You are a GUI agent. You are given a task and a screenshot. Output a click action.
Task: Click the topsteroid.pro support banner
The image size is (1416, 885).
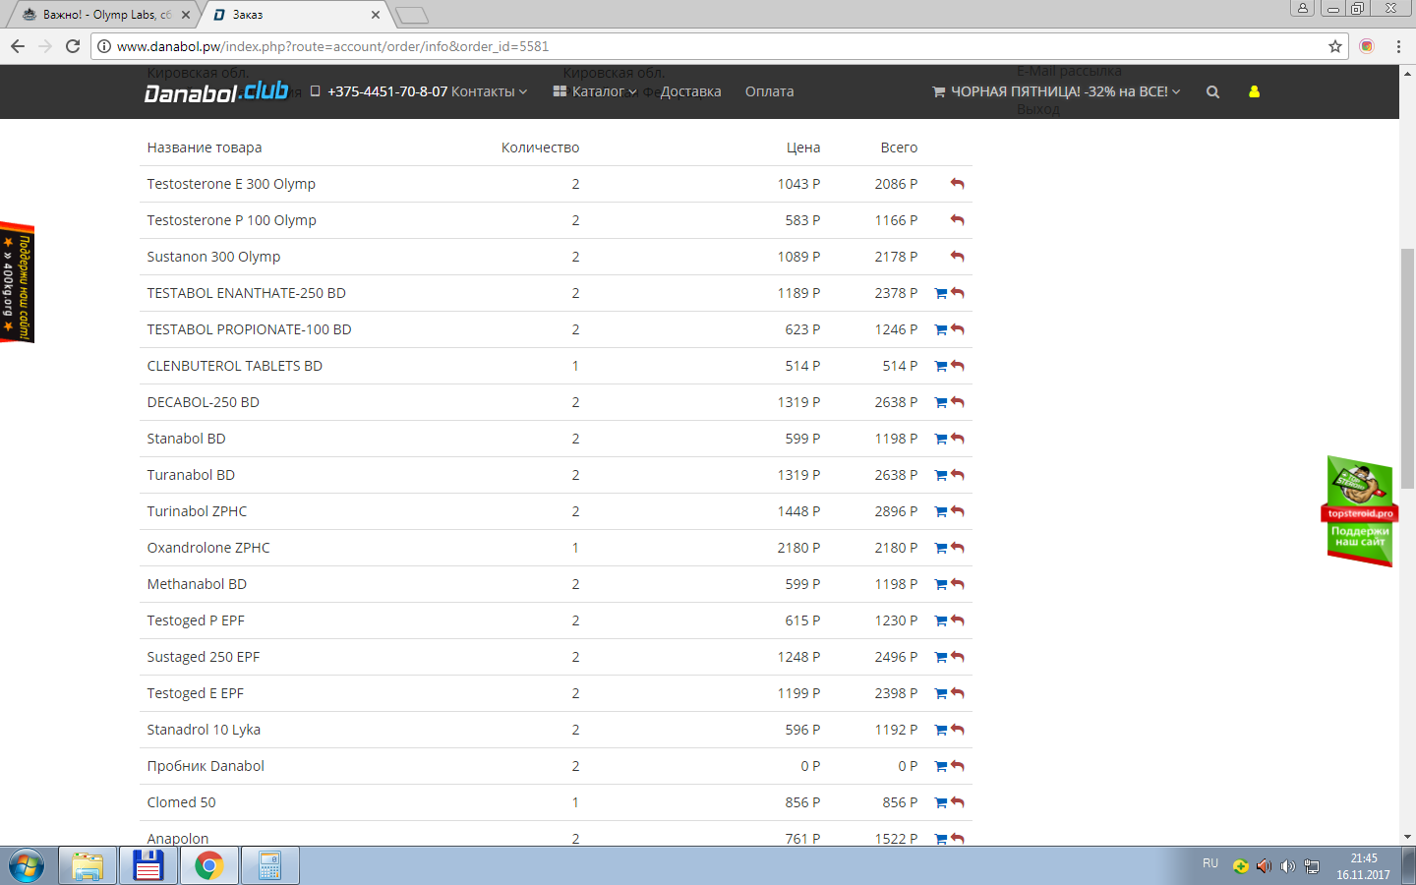click(x=1359, y=511)
